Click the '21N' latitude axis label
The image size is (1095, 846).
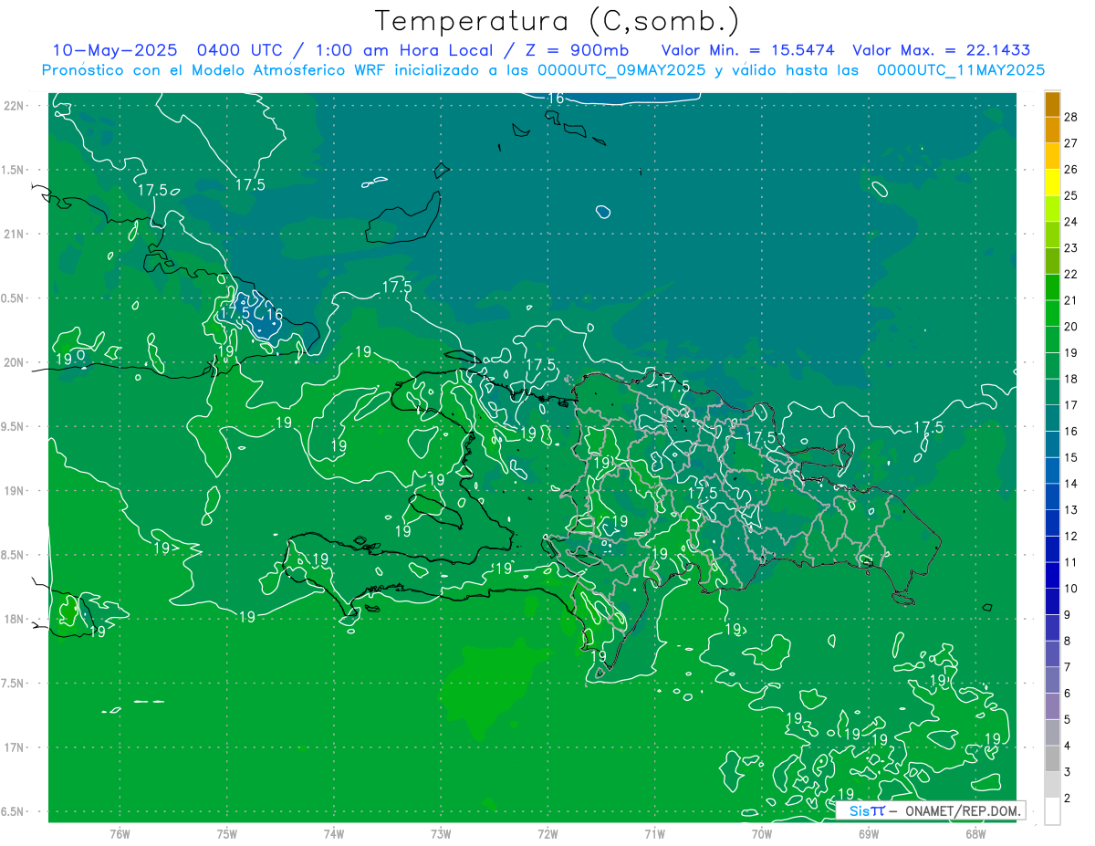pyautogui.click(x=15, y=235)
